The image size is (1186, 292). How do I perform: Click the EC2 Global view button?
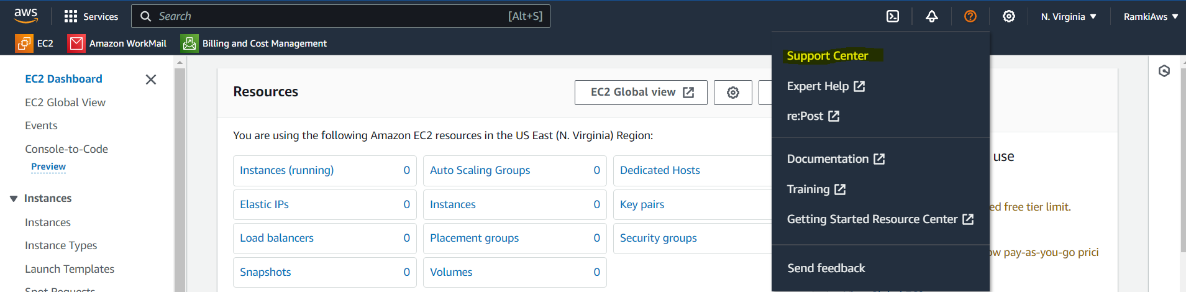pyautogui.click(x=641, y=93)
